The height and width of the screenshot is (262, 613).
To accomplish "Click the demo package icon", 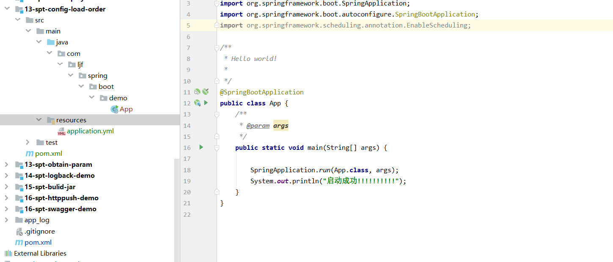I will (104, 98).
